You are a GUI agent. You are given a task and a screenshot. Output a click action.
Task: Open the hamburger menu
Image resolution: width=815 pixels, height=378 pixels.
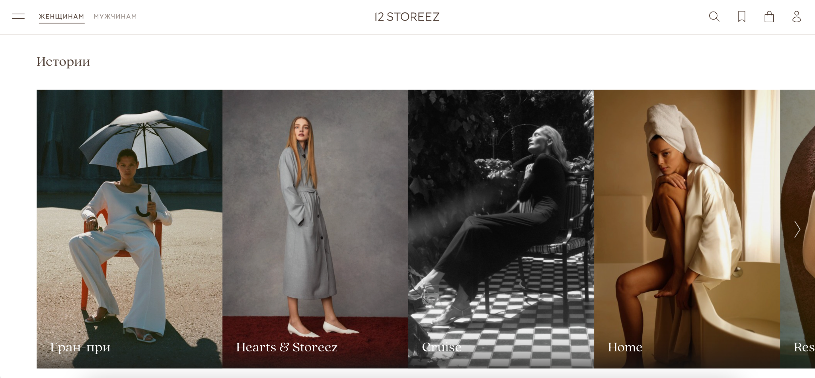(18, 16)
